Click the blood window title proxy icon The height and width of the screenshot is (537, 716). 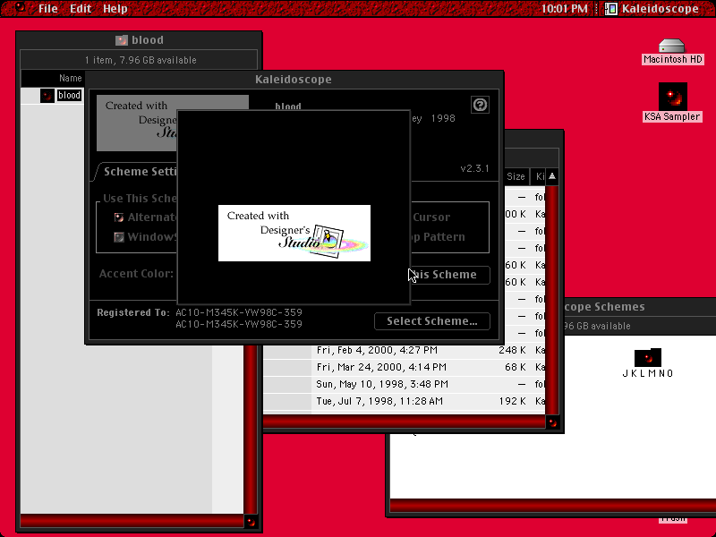pyautogui.click(x=122, y=40)
